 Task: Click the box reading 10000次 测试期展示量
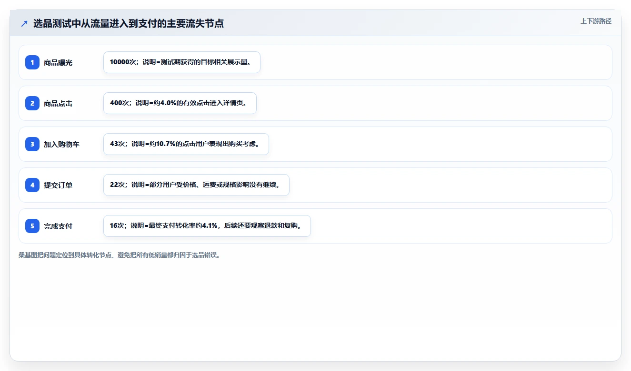pyautogui.click(x=182, y=62)
